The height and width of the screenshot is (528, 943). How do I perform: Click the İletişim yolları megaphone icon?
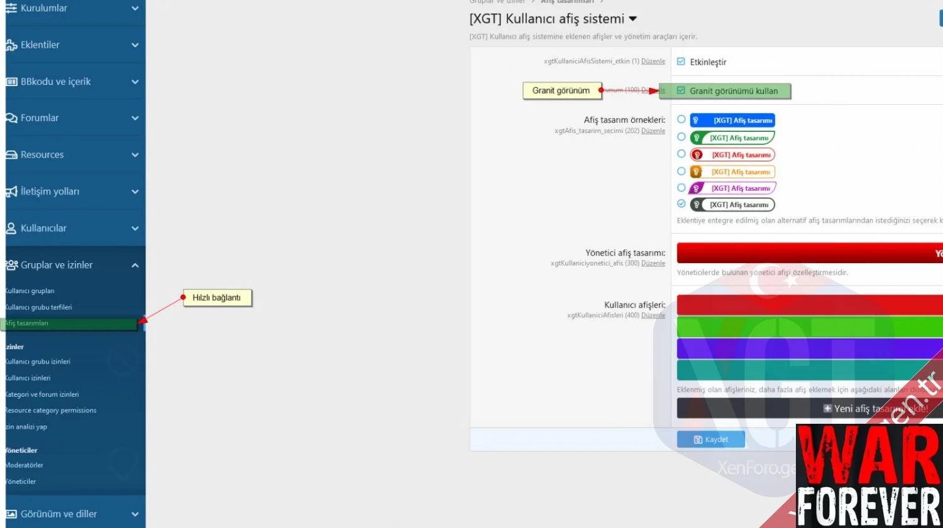coord(11,191)
